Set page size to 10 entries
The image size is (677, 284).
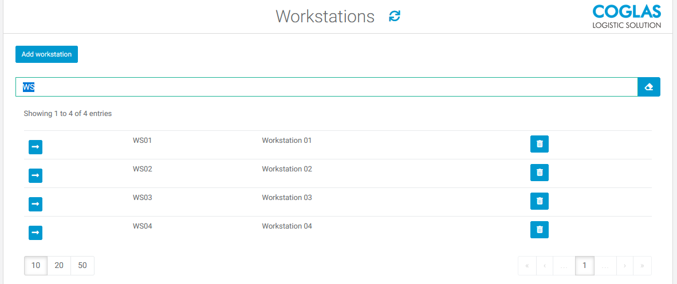point(36,266)
